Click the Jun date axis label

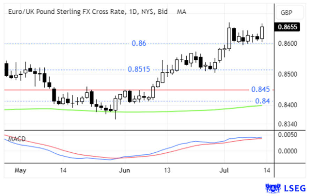coord(124,170)
